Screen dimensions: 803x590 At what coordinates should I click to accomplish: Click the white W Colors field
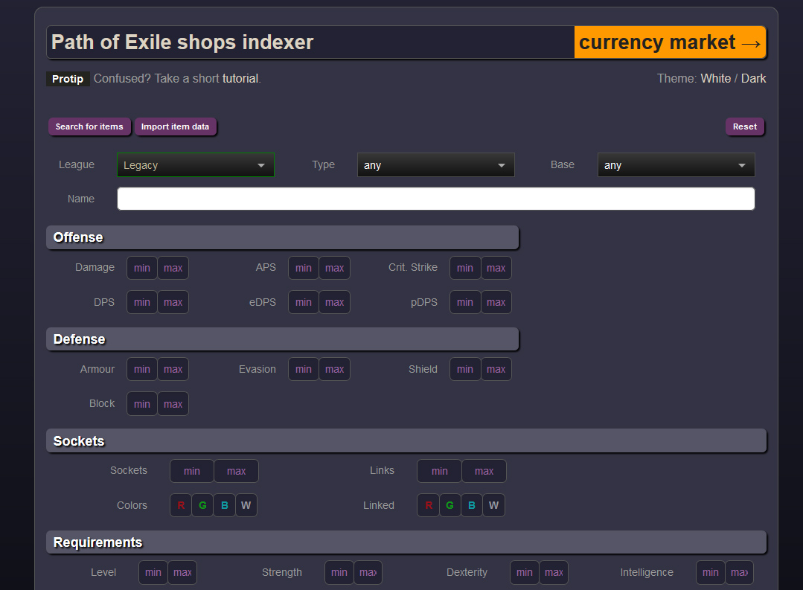246,505
